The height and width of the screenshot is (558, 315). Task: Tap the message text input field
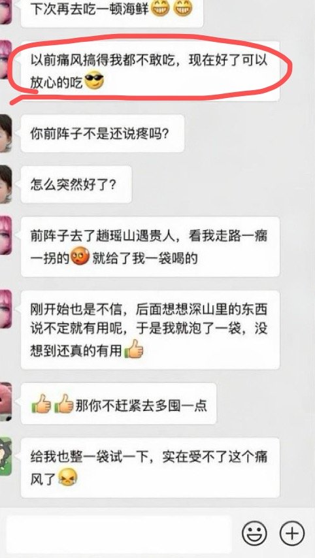119,533
